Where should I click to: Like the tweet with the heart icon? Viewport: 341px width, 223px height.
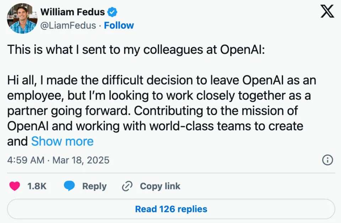(15, 186)
